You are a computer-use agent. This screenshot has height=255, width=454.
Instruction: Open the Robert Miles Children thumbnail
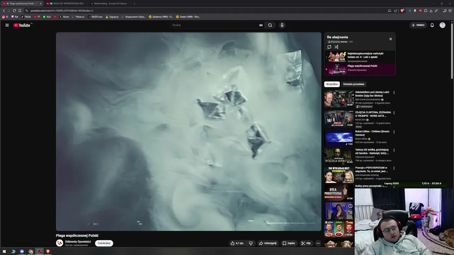pos(339,138)
